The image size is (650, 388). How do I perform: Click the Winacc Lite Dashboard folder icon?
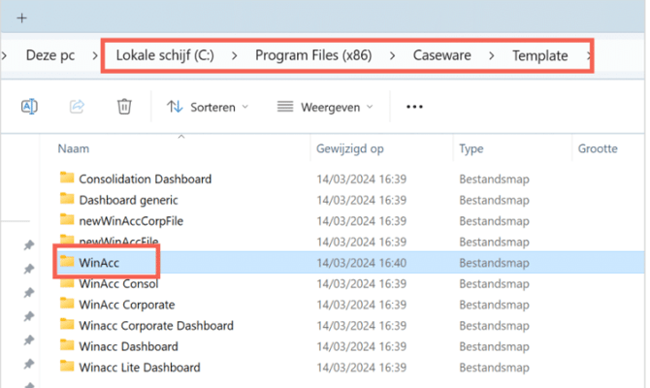pos(67,367)
